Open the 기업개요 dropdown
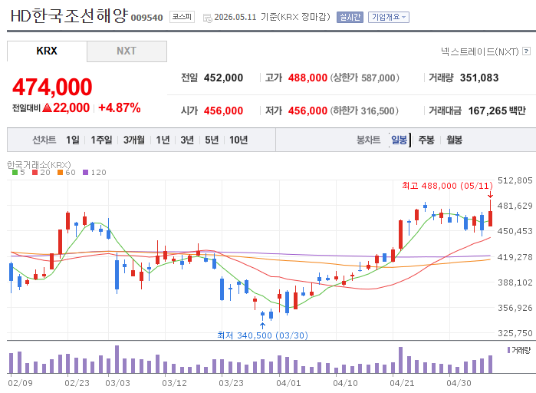 click(x=388, y=17)
